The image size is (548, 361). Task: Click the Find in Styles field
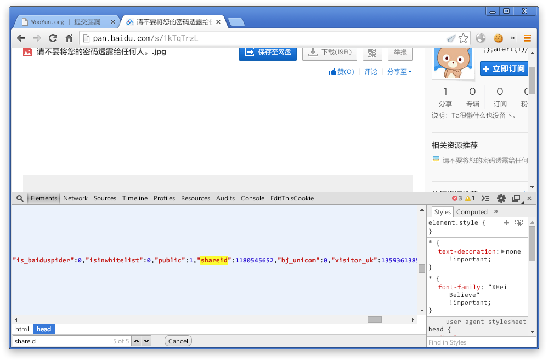click(x=481, y=342)
